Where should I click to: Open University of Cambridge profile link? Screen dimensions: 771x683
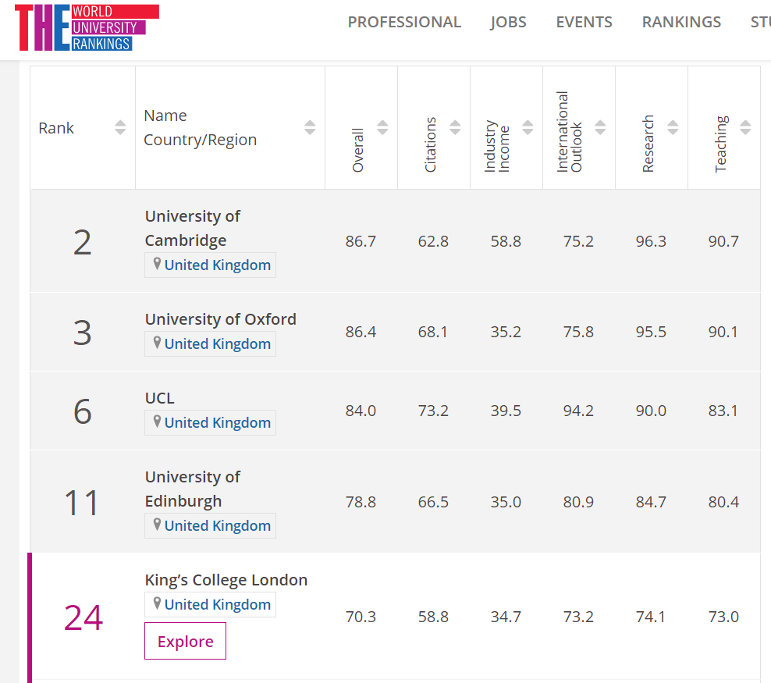192,228
